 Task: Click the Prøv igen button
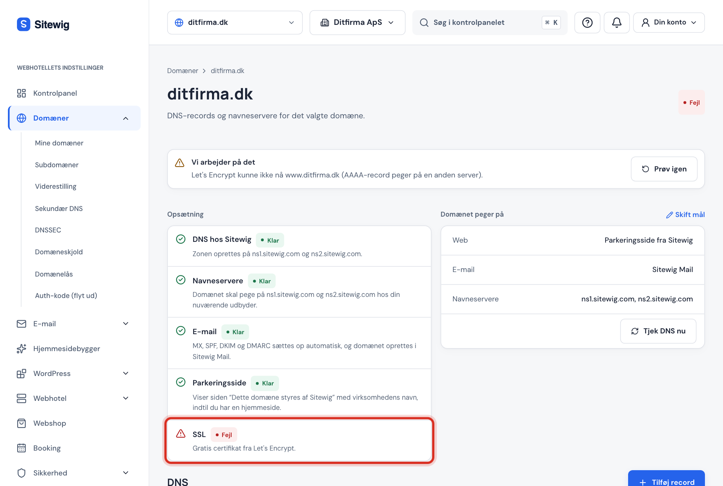[664, 169]
